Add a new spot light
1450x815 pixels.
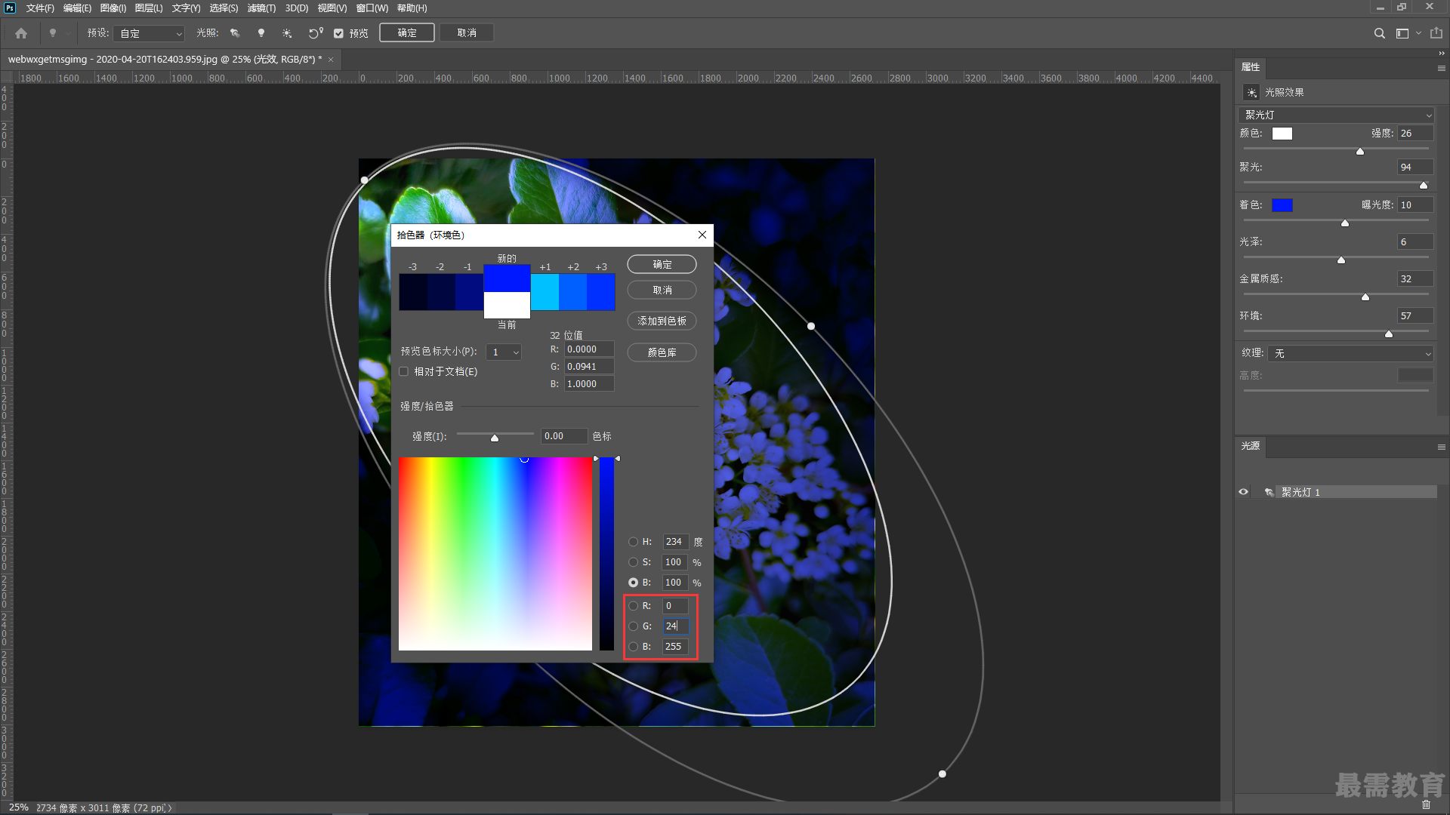point(235,33)
